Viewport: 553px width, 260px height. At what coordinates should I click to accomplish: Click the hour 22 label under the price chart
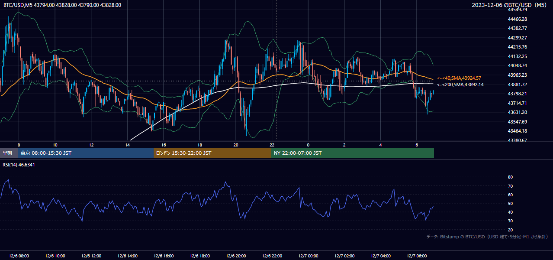click(x=272, y=145)
